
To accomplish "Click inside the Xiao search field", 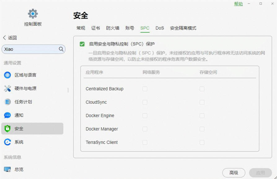I will (31, 49).
